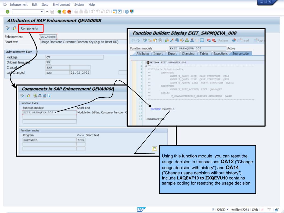This screenshot has height=213, width=284.
Task: Click the program field SAPMQEVA
Action: pyautogui.click(x=50, y=140)
